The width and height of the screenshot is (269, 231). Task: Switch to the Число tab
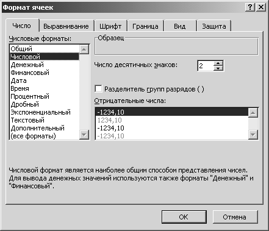click(22, 26)
